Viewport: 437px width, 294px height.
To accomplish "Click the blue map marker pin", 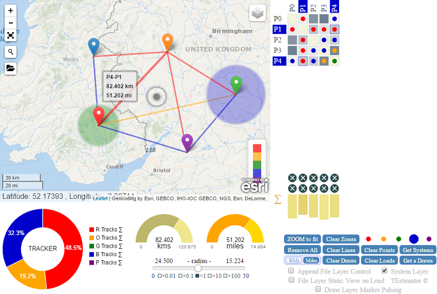I will [94, 46].
